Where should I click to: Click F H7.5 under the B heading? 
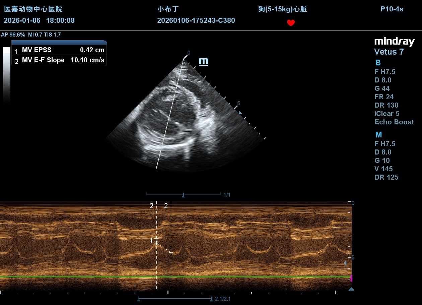[x=385, y=72]
